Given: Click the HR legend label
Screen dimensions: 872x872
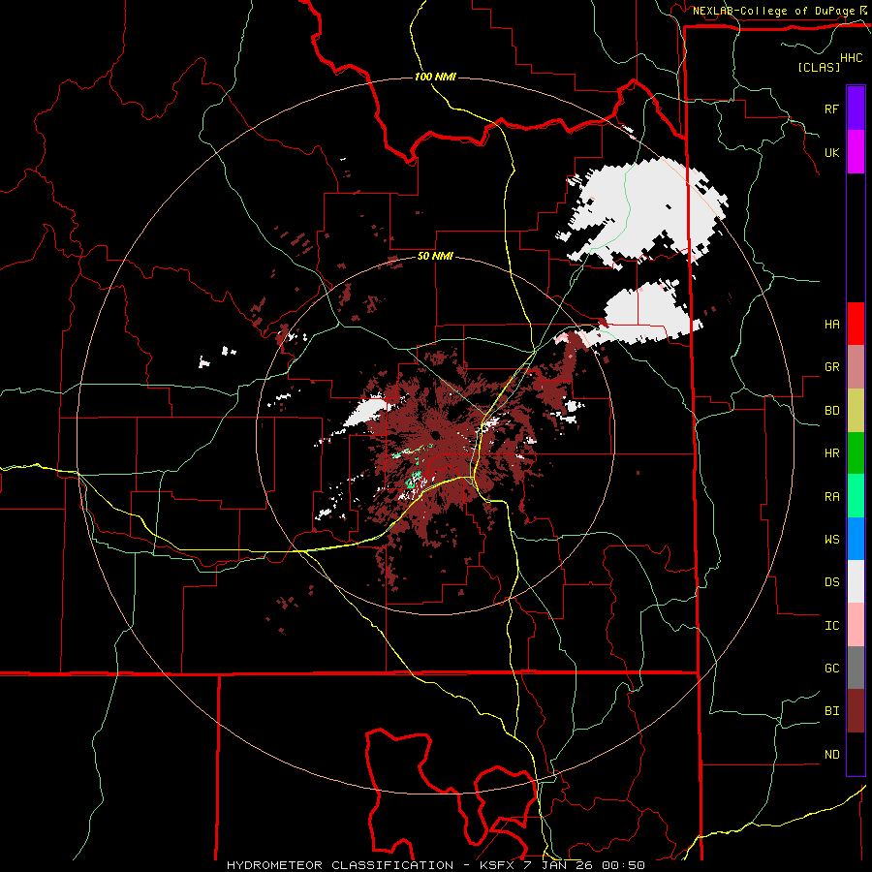Looking at the screenshot, I should point(831,453).
